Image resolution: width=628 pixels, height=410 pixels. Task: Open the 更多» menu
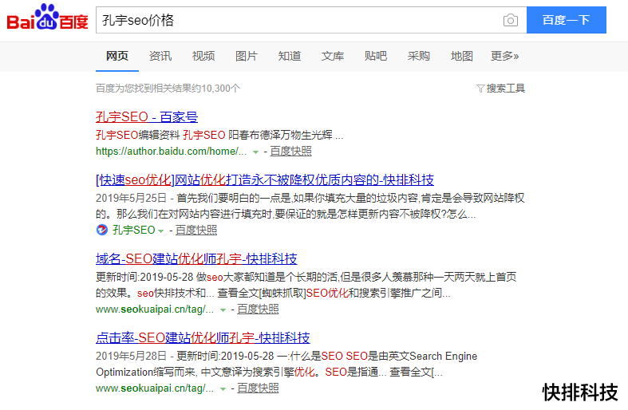click(504, 56)
